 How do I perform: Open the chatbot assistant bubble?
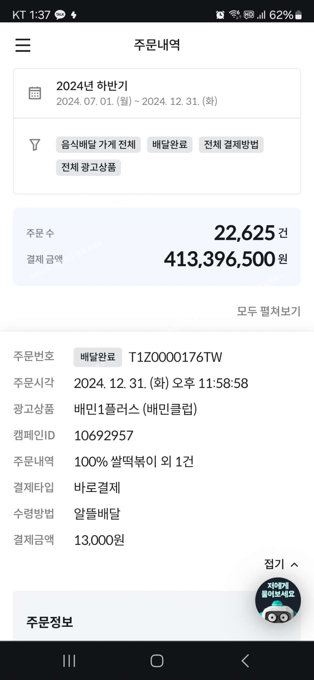(278, 600)
